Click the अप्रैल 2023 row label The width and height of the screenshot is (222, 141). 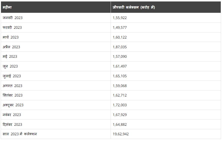point(11,47)
